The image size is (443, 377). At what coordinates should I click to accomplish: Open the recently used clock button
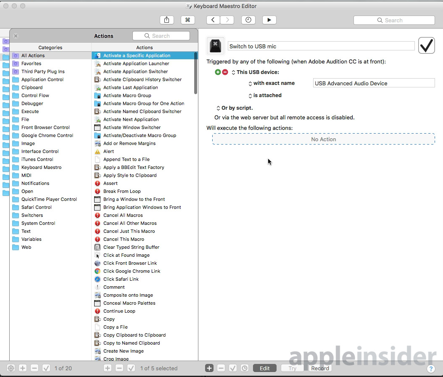pyautogui.click(x=248, y=20)
